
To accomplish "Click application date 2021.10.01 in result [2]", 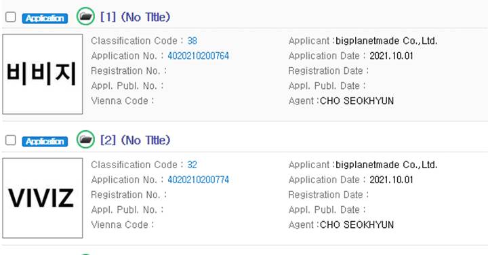I will [391, 180].
